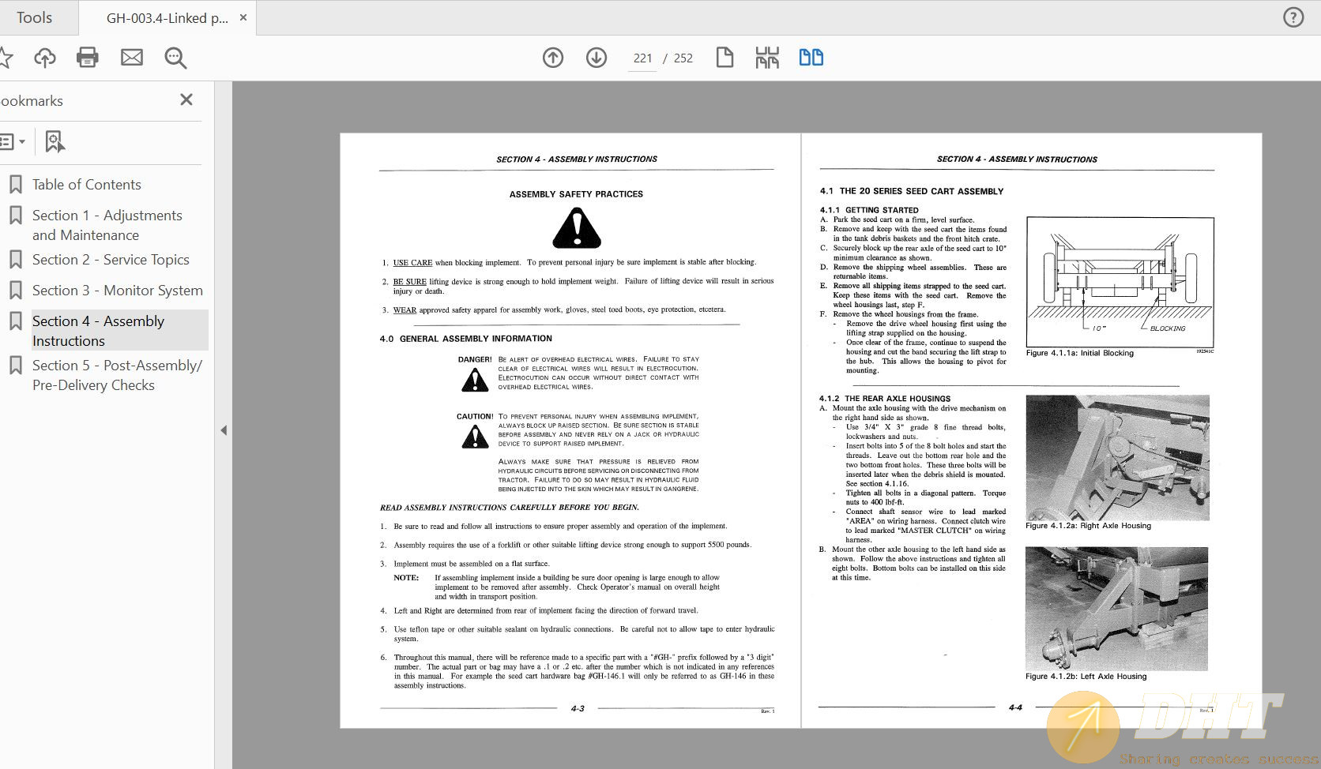Go to previous page with up arrow
The width and height of the screenshot is (1321, 769).
pyautogui.click(x=553, y=58)
